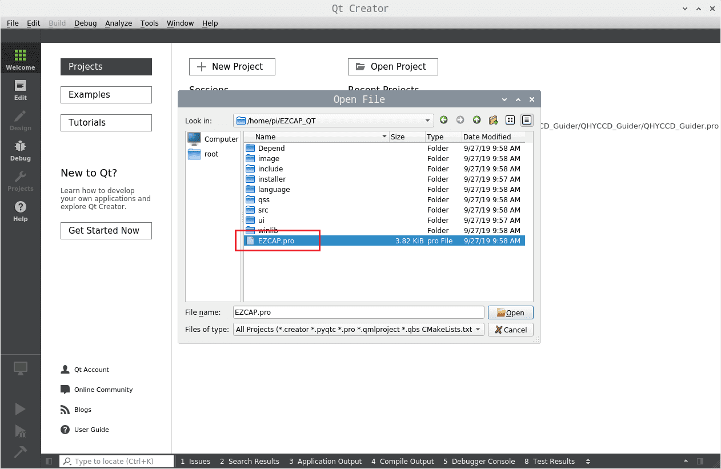721x469 pixels.
Task: Show the 2 Search Results pane
Action: point(250,462)
